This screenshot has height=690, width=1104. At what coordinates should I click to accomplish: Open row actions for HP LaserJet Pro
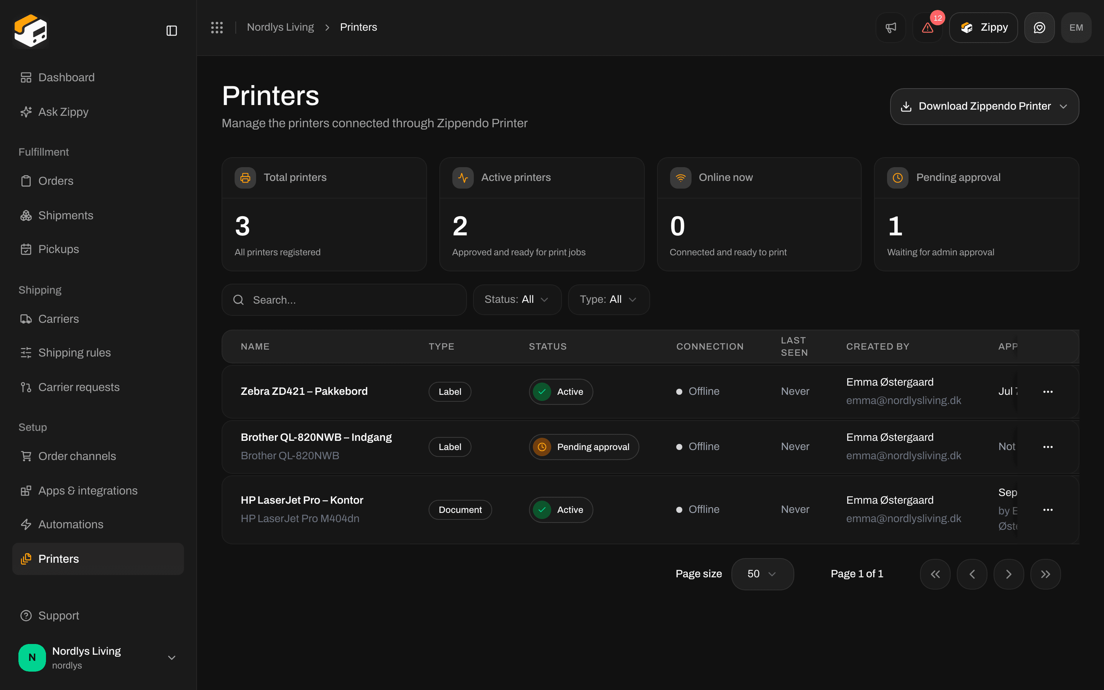(x=1048, y=510)
